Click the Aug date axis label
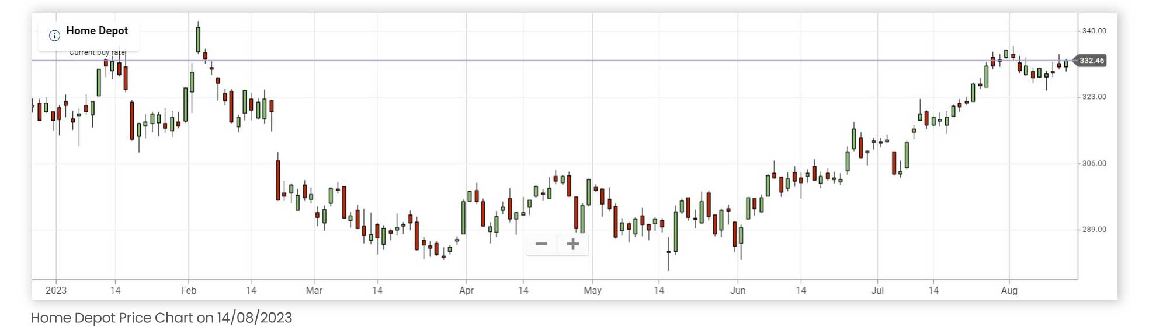 click(x=1009, y=290)
